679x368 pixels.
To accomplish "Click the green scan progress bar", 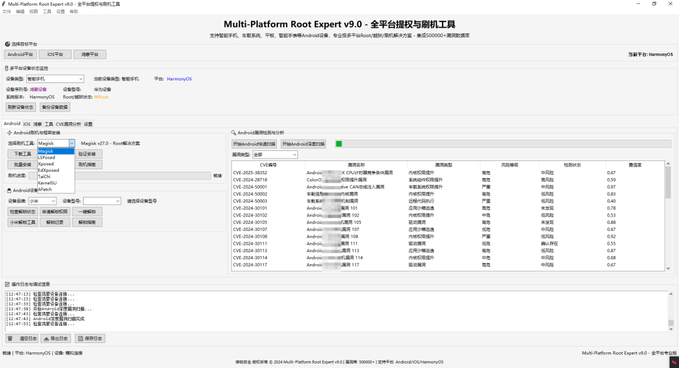I will pos(503,144).
